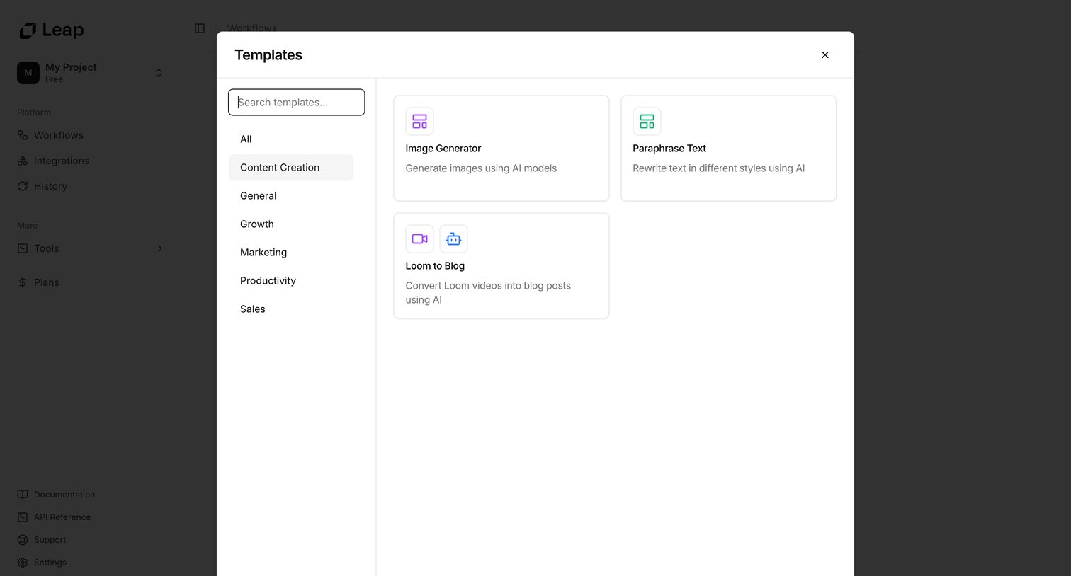1071x576 pixels.
Task: Open Settings in the sidebar
Action: pos(50,563)
